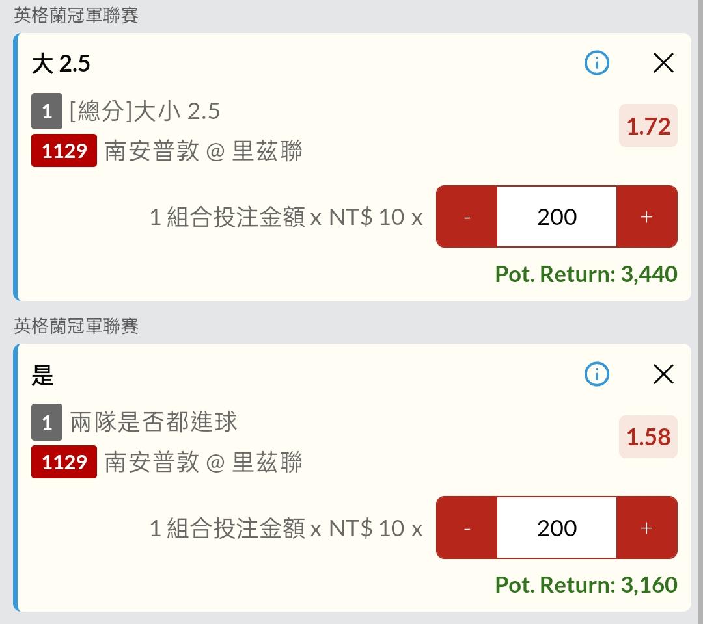Tap the gray 1 badge beside 兩隊是否都進球

click(x=47, y=422)
